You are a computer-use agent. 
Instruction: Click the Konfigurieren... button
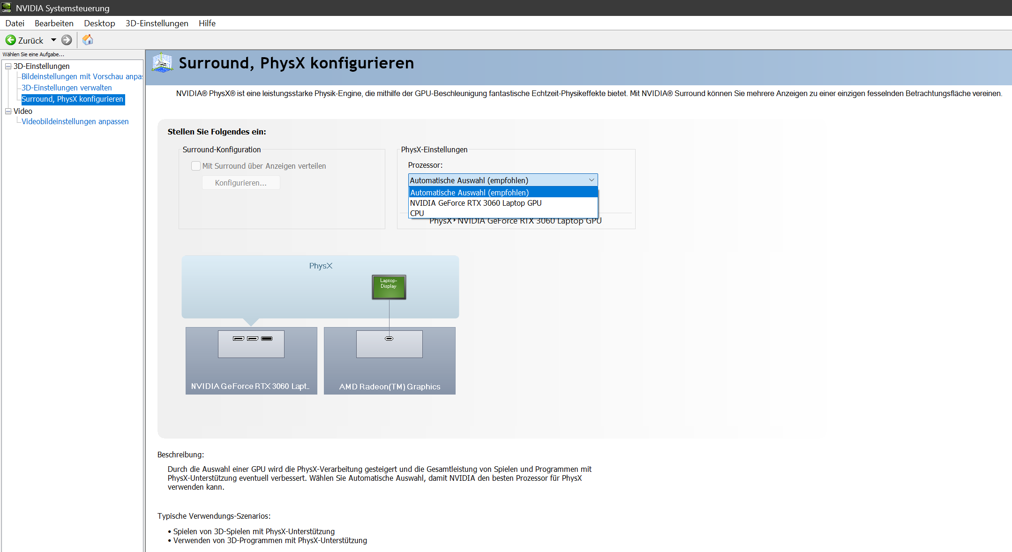click(240, 183)
